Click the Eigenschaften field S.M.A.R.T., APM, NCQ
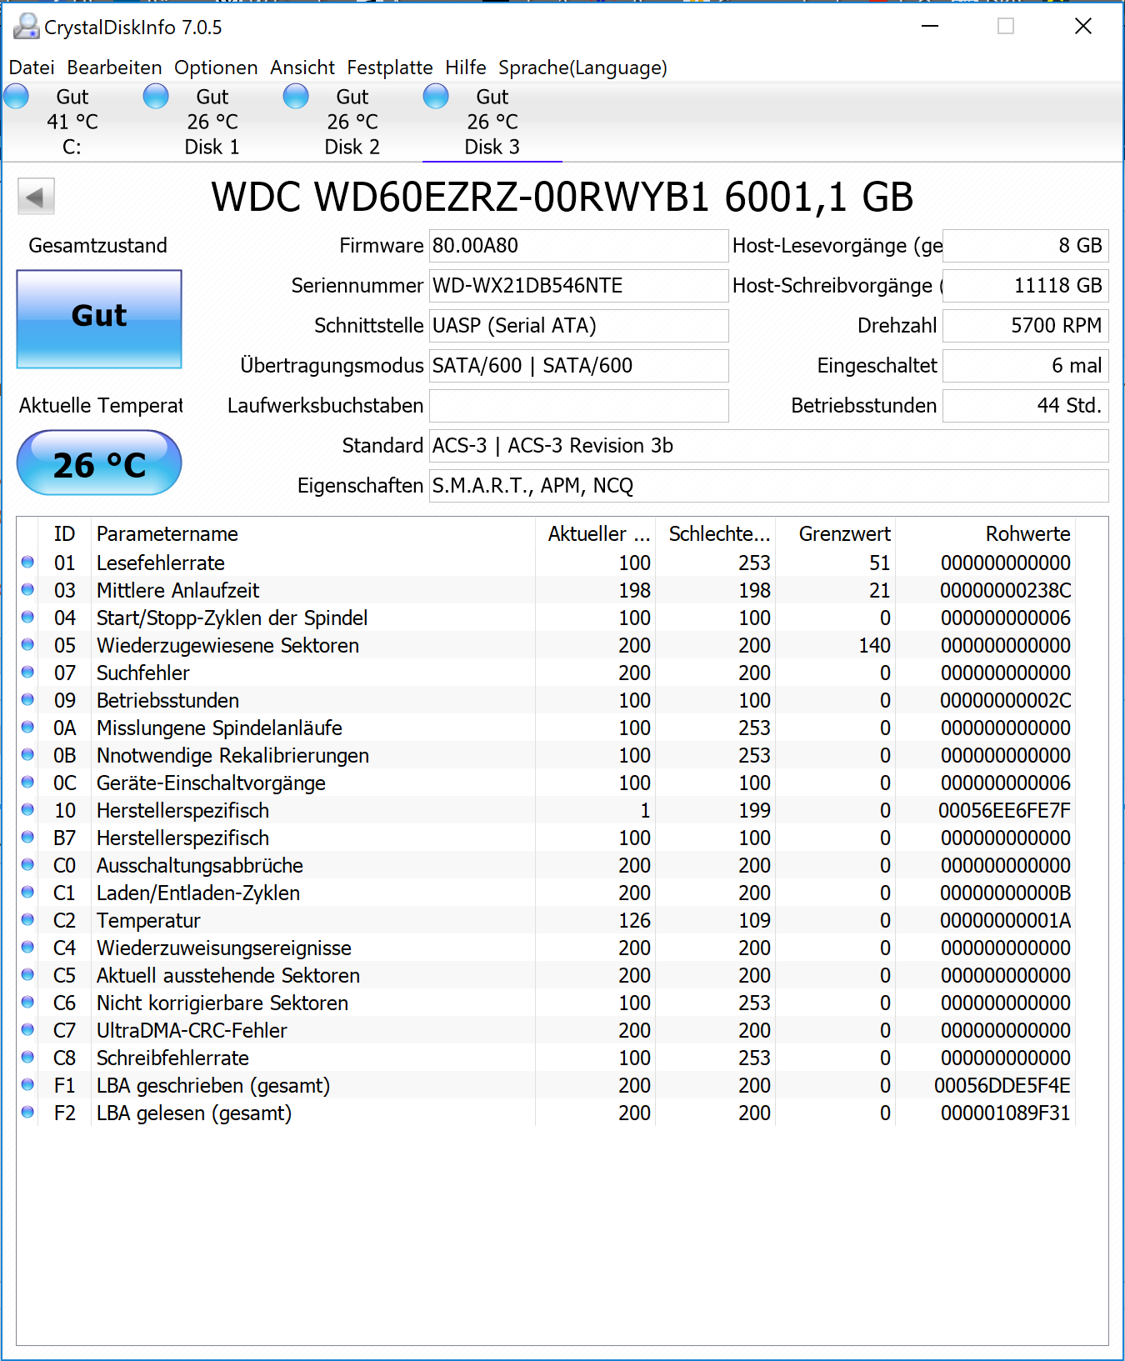This screenshot has height=1361, width=1125. 768,486
